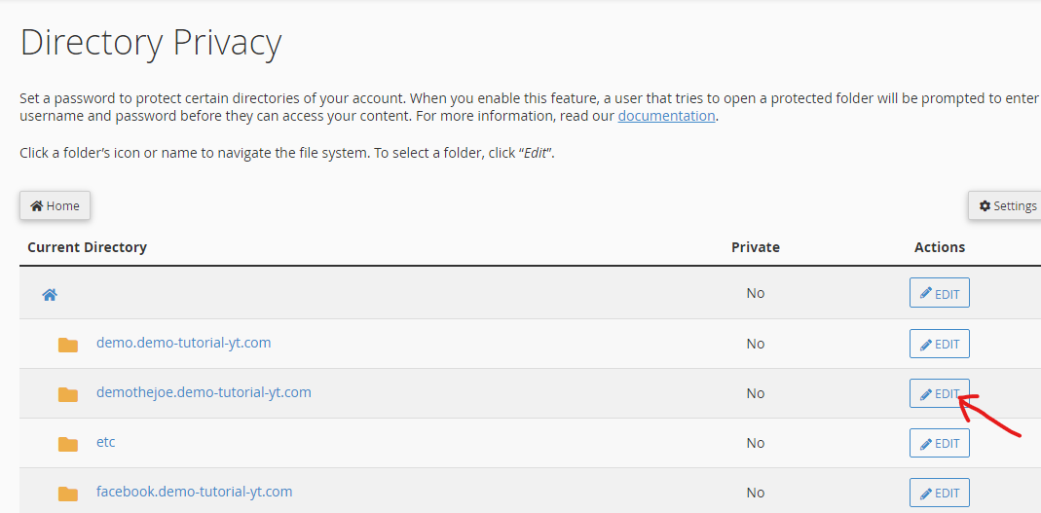Click the Private column header
1041x513 pixels.
(755, 247)
